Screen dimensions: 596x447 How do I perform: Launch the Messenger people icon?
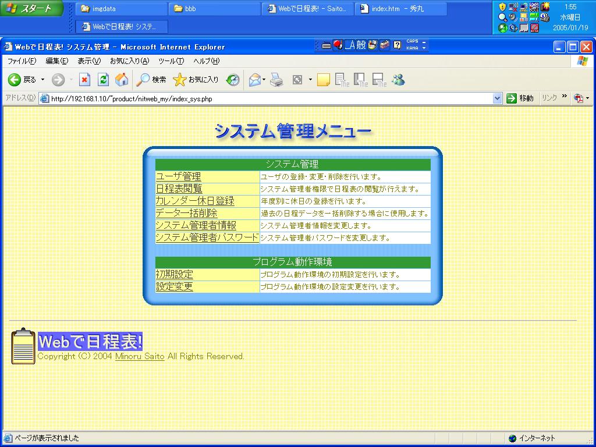pyautogui.click(x=399, y=80)
